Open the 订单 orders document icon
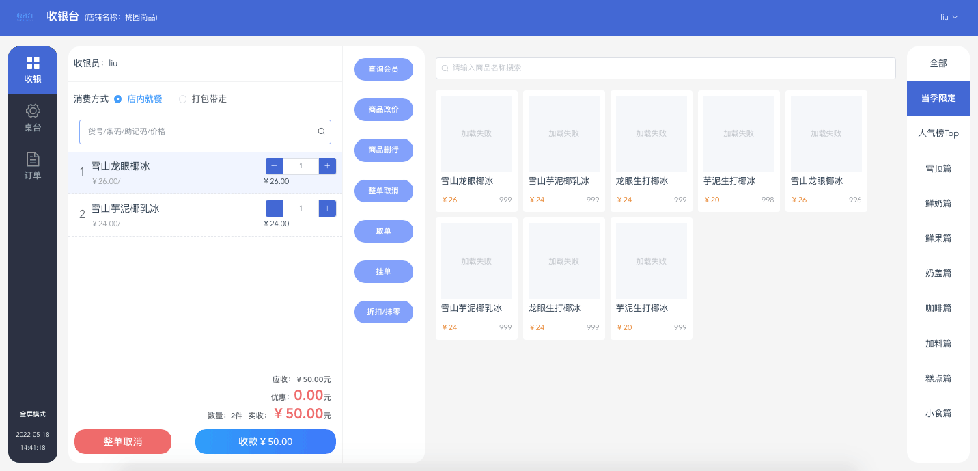Screen dimensions: 978x471 pyautogui.click(x=33, y=159)
